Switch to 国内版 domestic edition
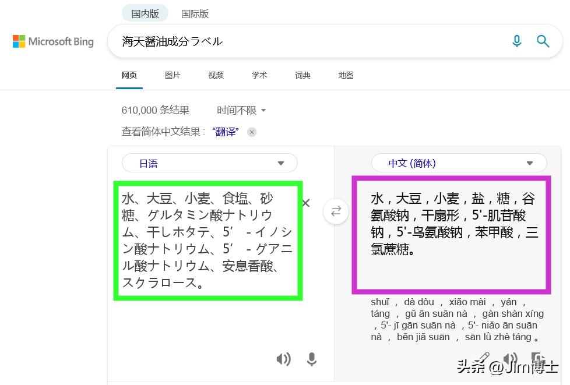The height and width of the screenshot is (385, 570). pos(145,13)
